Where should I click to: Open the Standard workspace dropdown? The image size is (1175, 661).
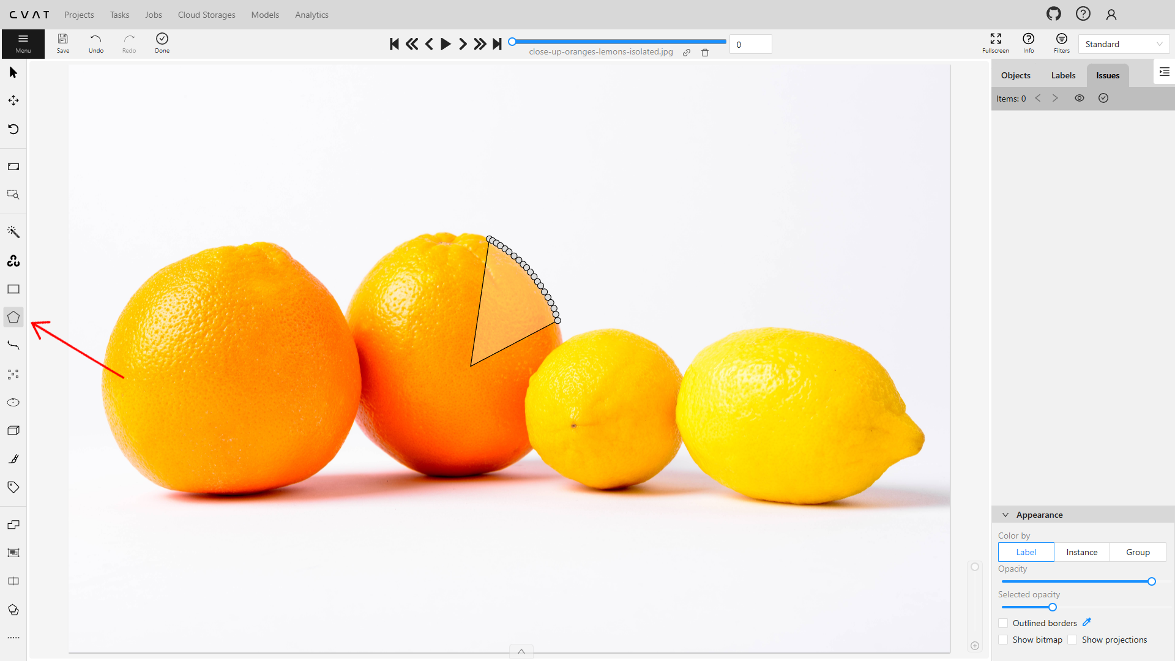(x=1124, y=44)
